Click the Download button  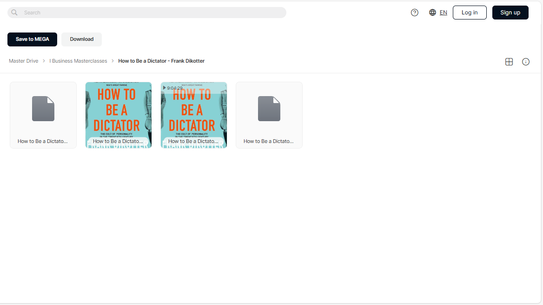(x=82, y=39)
